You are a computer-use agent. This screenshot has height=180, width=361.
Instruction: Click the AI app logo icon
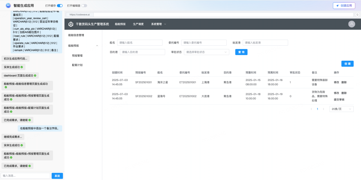[x=8, y=6]
